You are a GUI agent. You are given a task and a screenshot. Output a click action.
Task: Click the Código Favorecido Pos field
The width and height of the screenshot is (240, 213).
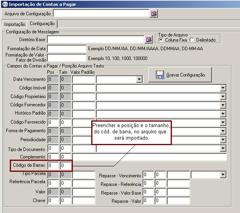click(53, 122)
